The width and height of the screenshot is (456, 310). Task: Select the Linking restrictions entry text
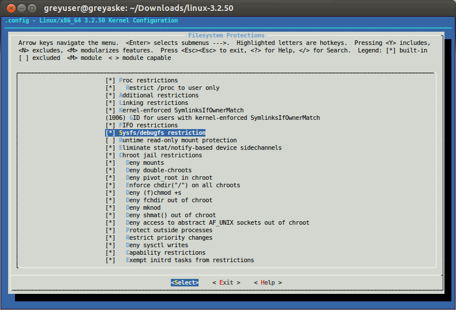[154, 103]
